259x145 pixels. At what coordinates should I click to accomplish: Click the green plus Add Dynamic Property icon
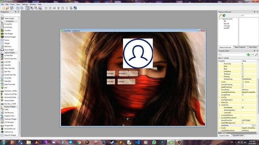248,55
